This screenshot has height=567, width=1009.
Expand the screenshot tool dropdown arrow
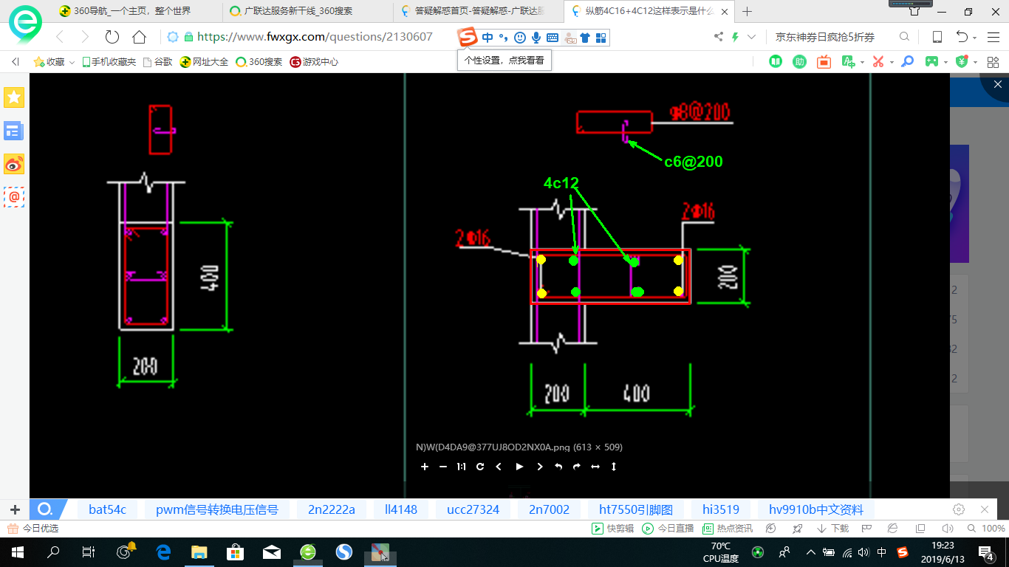pyautogui.click(x=892, y=63)
